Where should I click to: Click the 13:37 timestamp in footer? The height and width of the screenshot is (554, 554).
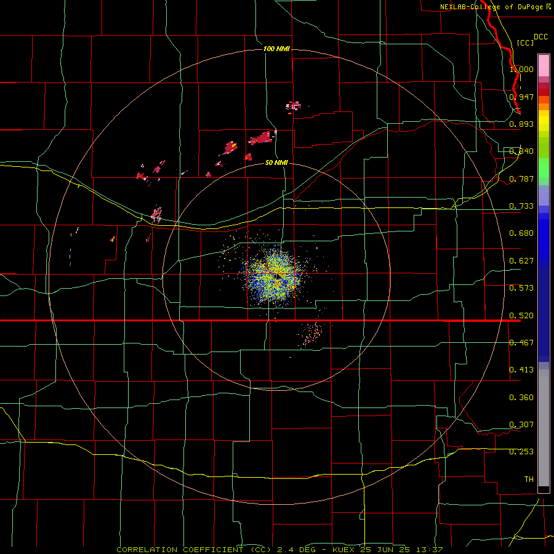[429, 550]
